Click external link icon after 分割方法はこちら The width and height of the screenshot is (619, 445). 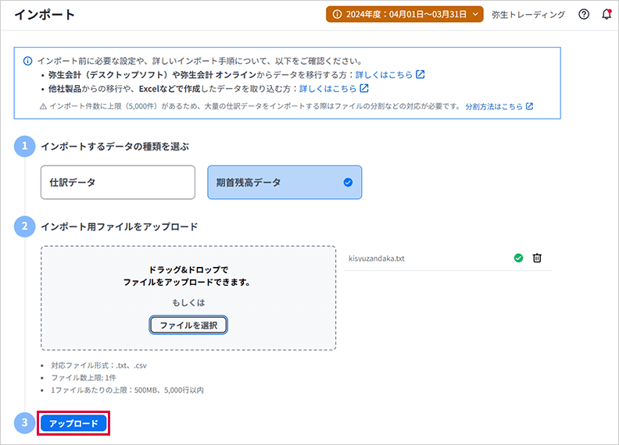tap(529, 106)
